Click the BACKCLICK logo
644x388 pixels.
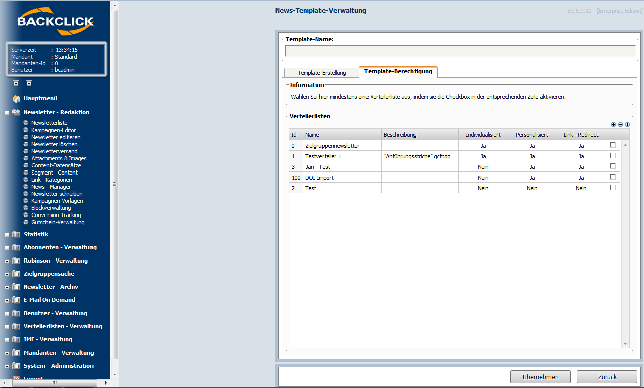(55, 21)
